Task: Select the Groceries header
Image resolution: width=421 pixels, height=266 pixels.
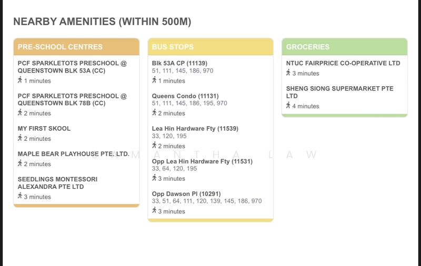Action: pyautogui.click(x=308, y=47)
